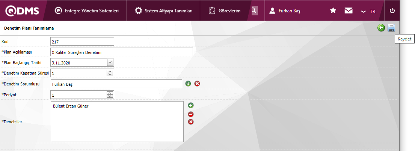
Task: Open Furkan Baş user menu
Action: [285, 11]
